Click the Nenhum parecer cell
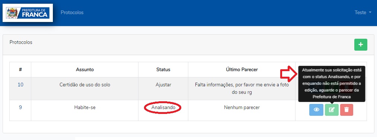377x140 pixels. (242, 108)
